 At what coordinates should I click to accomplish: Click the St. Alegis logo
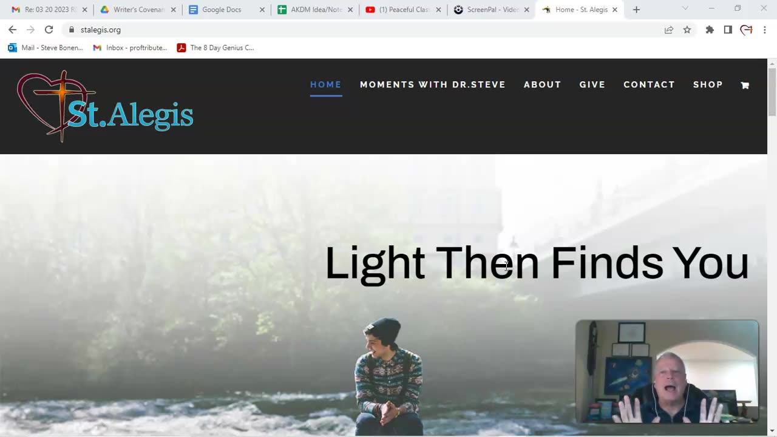pos(105,106)
